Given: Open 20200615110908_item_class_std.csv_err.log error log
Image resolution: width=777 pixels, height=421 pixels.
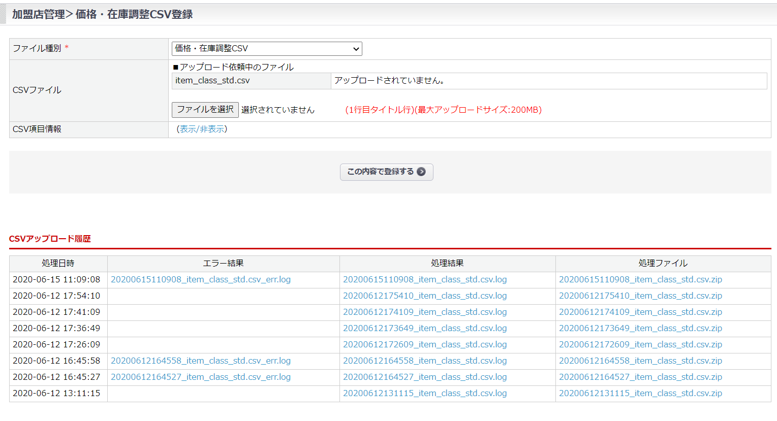Looking at the screenshot, I should [201, 279].
